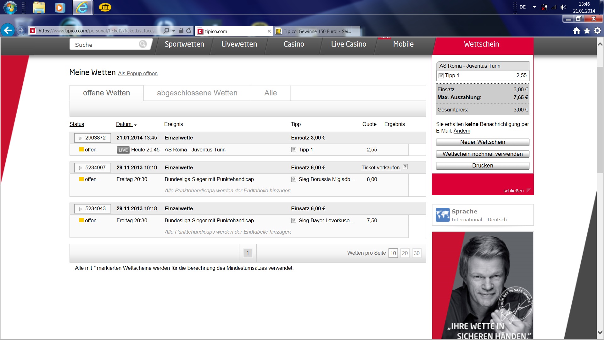Click the network signal tray icon

point(554,7)
